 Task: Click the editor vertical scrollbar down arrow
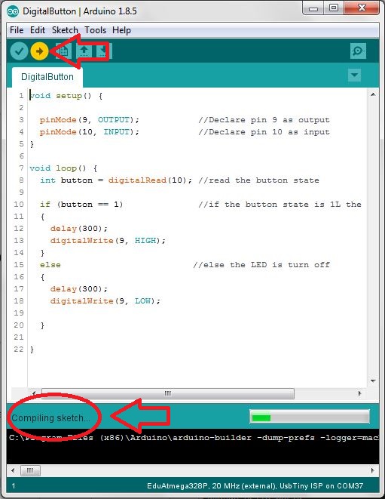pos(373,381)
